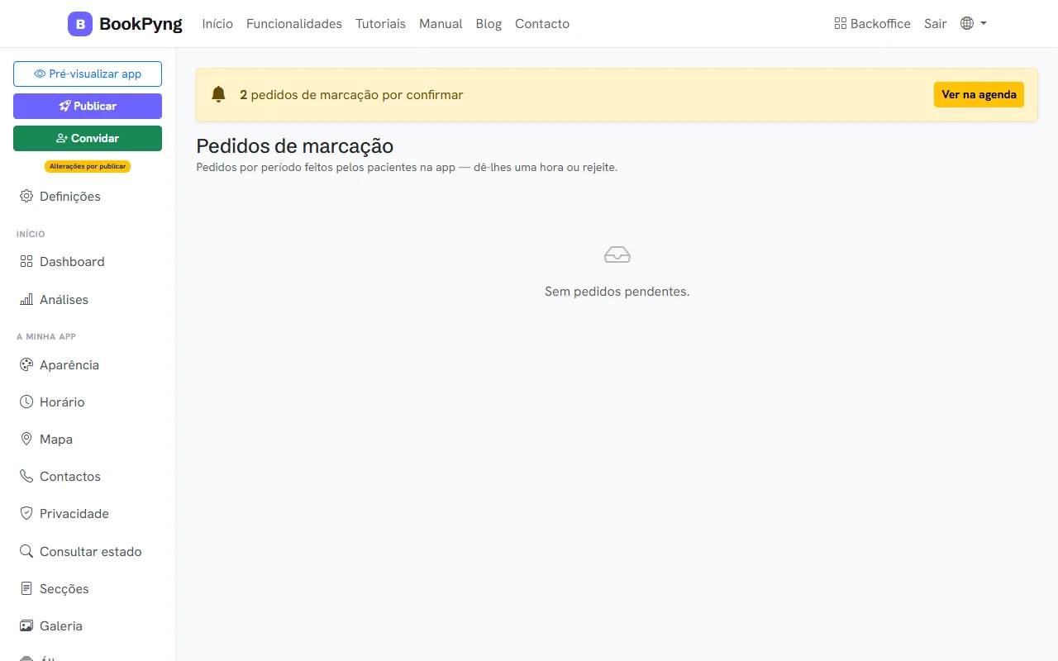This screenshot has height=661, width=1058.
Task: Visit the Blog page
Action: (488, 24)
